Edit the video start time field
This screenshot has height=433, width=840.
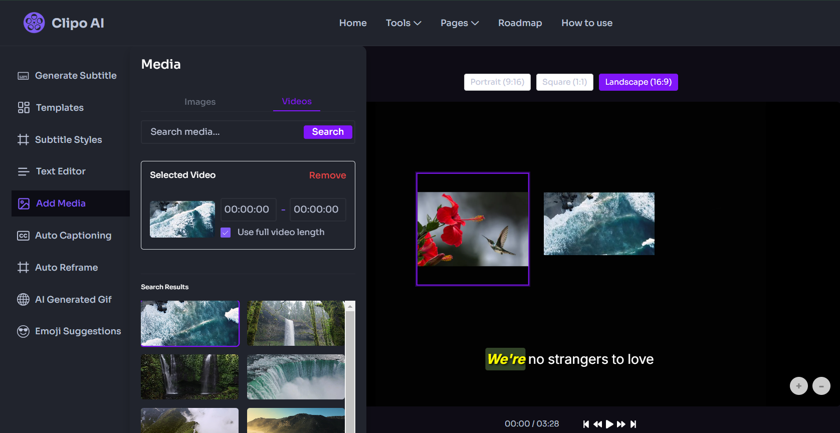pos(248,209)
